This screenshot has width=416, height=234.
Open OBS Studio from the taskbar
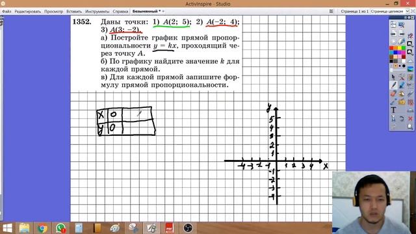click(188, 228)
